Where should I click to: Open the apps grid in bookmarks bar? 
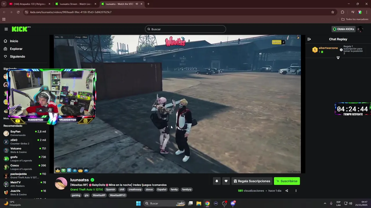(x=4, y=19)
